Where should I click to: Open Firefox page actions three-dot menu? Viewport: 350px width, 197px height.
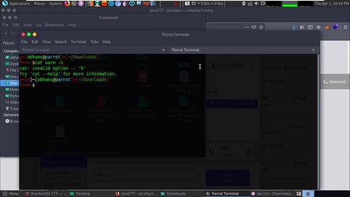pos(247,27)
